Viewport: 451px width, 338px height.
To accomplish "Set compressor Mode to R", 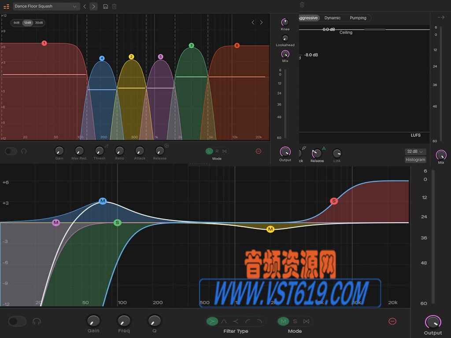I will click(217, 151).
